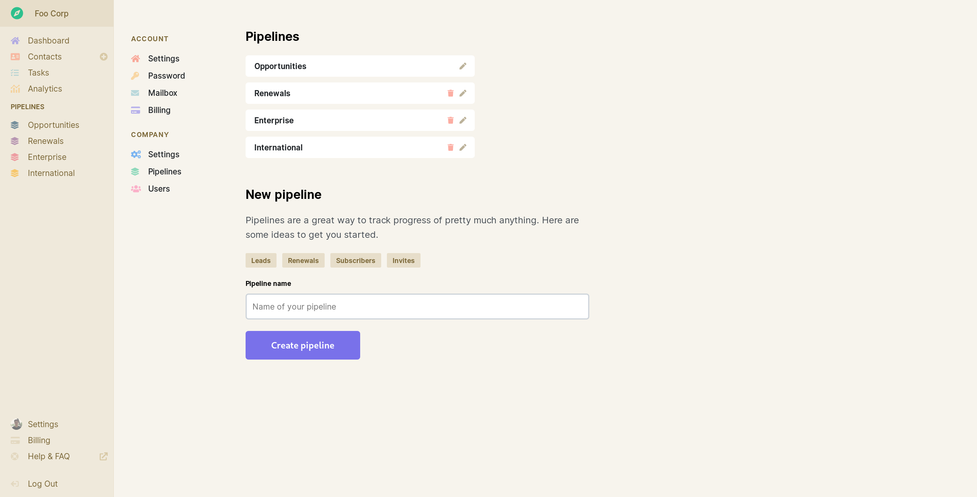This screenshot has width=977, height=497.
Task: Click the pipeline name input field
Action: [x=417, y=306]
